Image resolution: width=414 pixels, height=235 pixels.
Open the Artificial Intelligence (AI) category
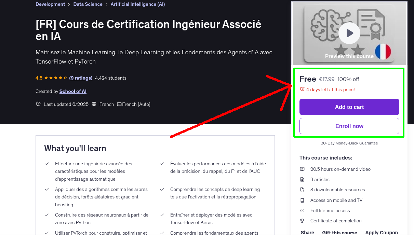click(x=137, y=4)
